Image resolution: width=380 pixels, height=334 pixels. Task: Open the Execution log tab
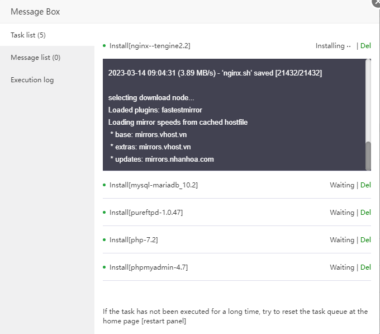pos(47,80)
